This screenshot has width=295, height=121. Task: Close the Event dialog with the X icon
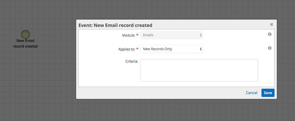coord(271,24)
